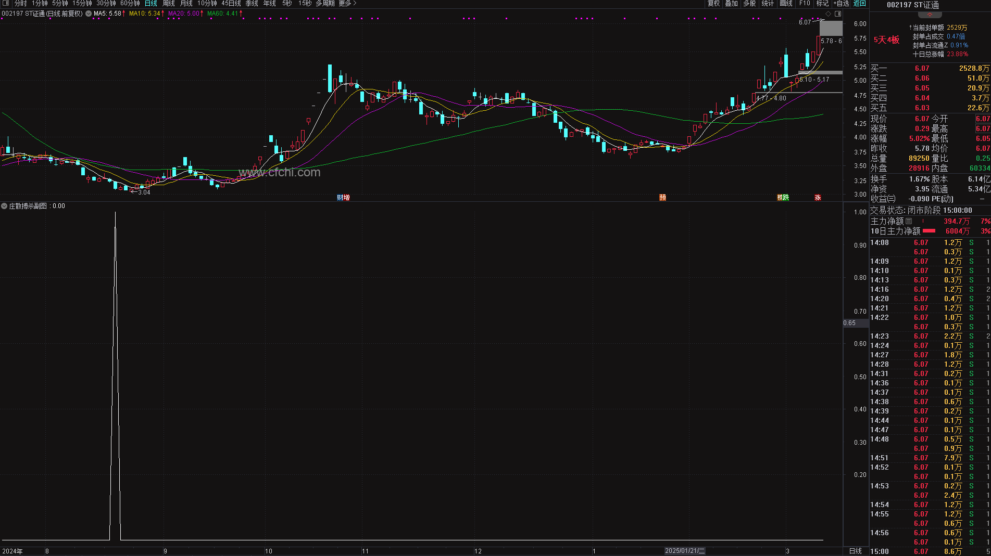Image resolution: width=991 pixels, height=556 pixels.
Task: Click the 买五 bid price 6.03
Action: pos(922,108)
